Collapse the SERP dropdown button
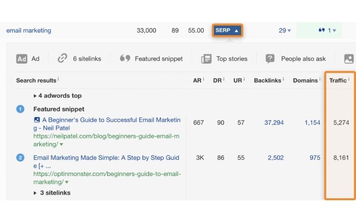Screen dimensions: 356x222 click(x=227, y=30)
